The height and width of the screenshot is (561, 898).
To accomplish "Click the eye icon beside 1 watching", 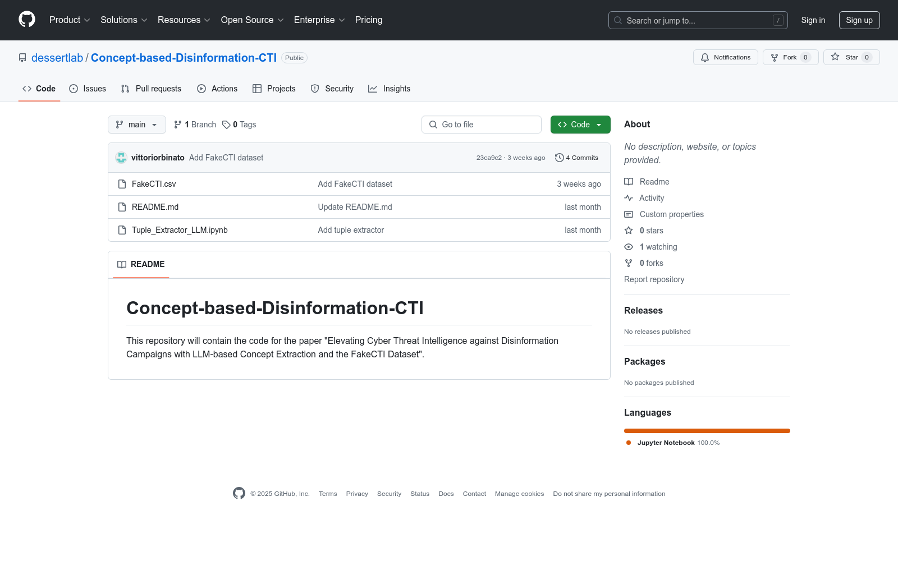I will (x=629, y=247).
